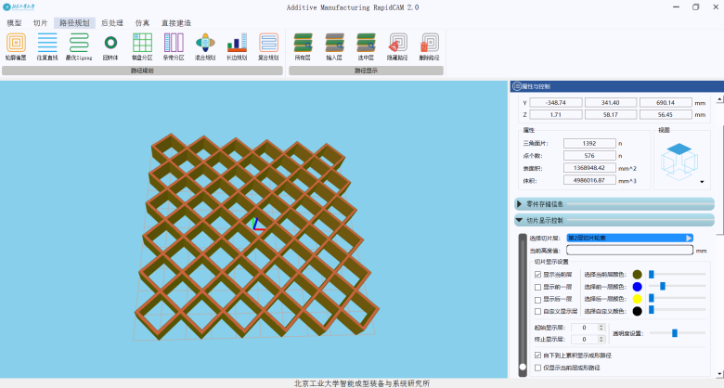Select the 轮廓偏置 contour offset tool

click(17, 43)
